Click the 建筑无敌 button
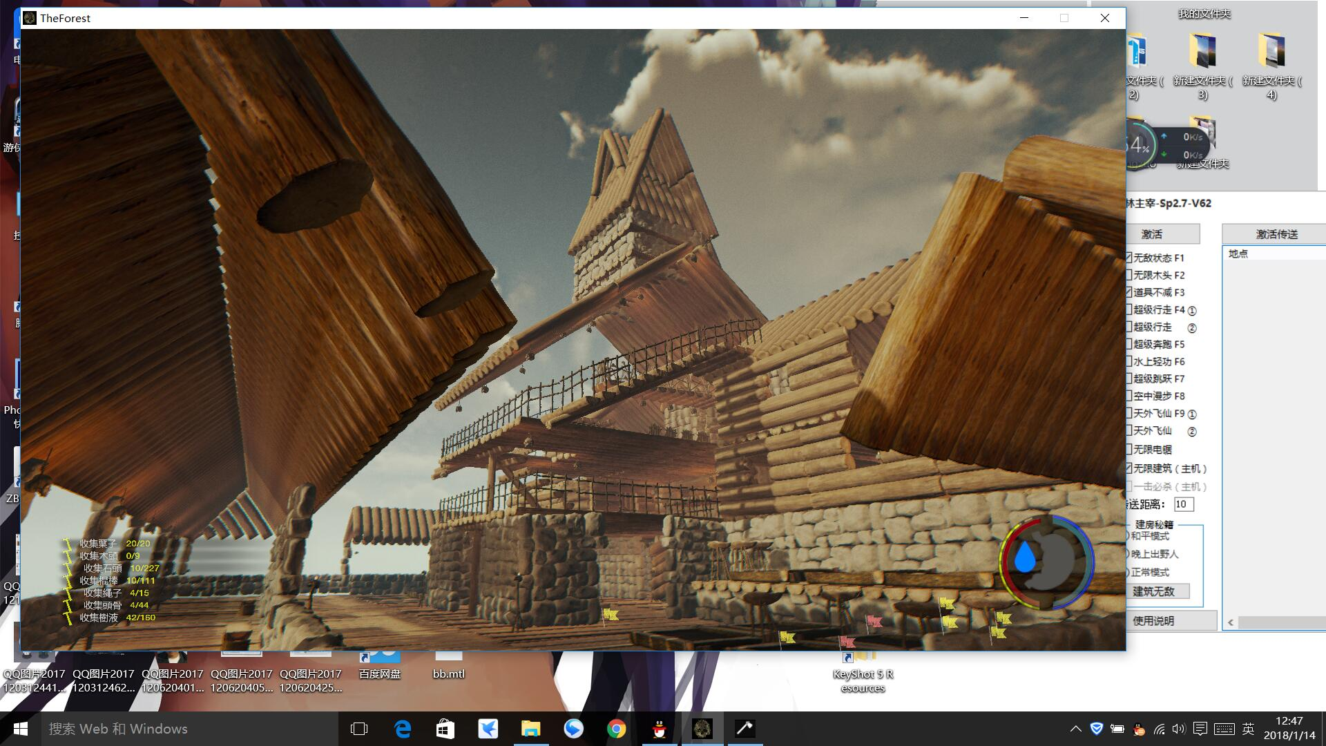 click(1158, 591)
